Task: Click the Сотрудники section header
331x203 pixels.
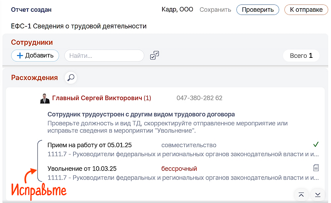Action: coord(32,42)
